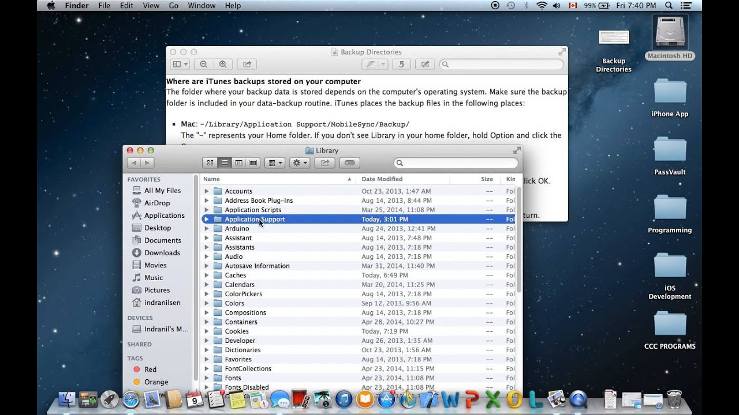739x415 pixels.
Task: Open Desktop in the Finder sidebar
Action: [x=158, y=228]
